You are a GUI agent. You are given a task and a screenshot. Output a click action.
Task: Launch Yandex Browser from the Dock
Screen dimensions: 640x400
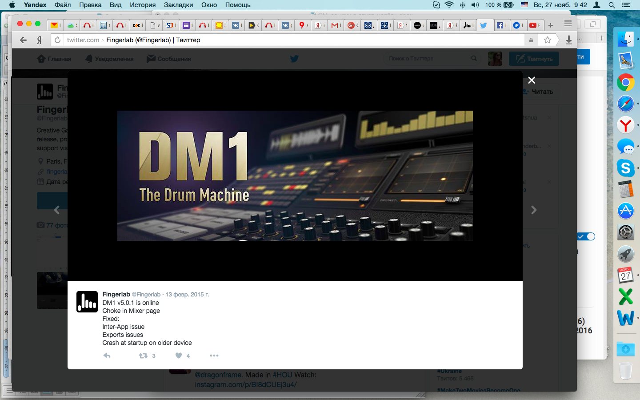click(x=626, y=125)
